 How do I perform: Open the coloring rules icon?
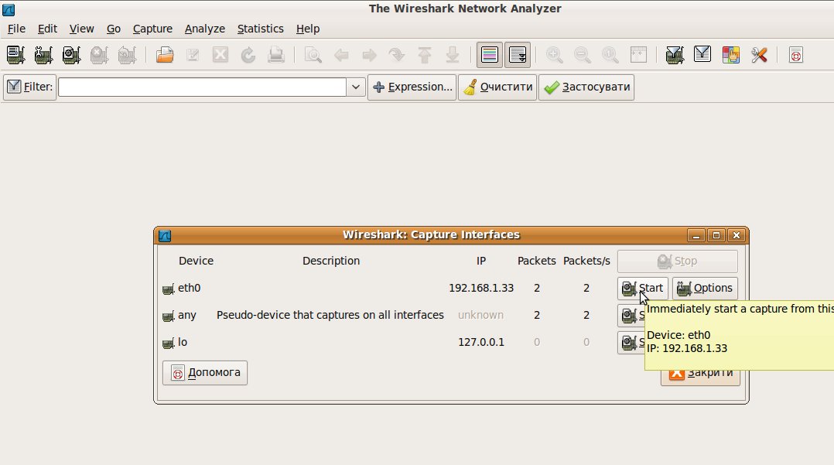pyautogui.click(x=731, y=55)
